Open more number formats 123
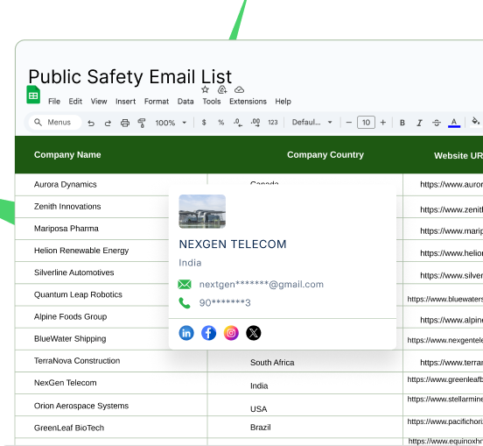Viewport: 483px width, 446px height. click(x=273, y=123)
